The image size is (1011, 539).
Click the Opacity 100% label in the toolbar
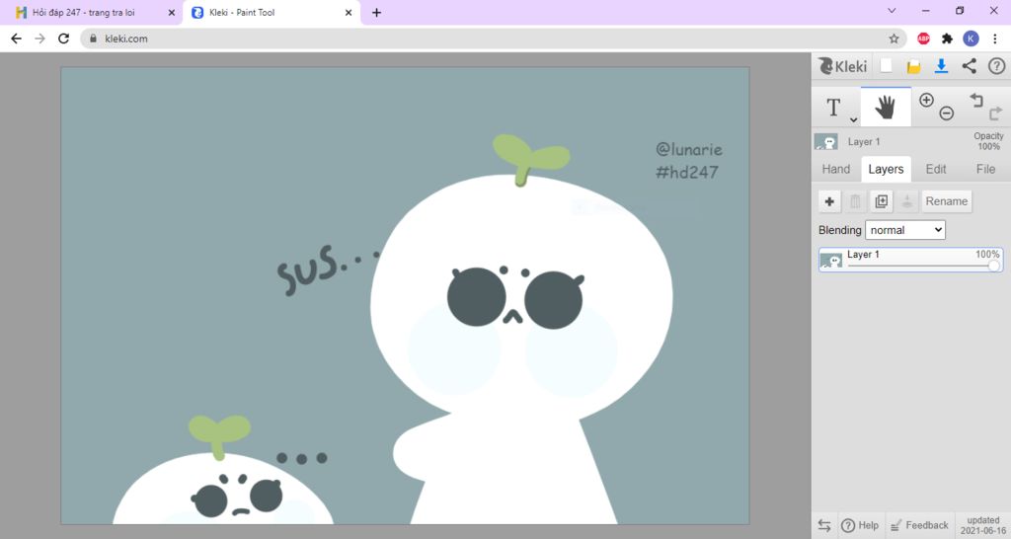tap(988, 141)
